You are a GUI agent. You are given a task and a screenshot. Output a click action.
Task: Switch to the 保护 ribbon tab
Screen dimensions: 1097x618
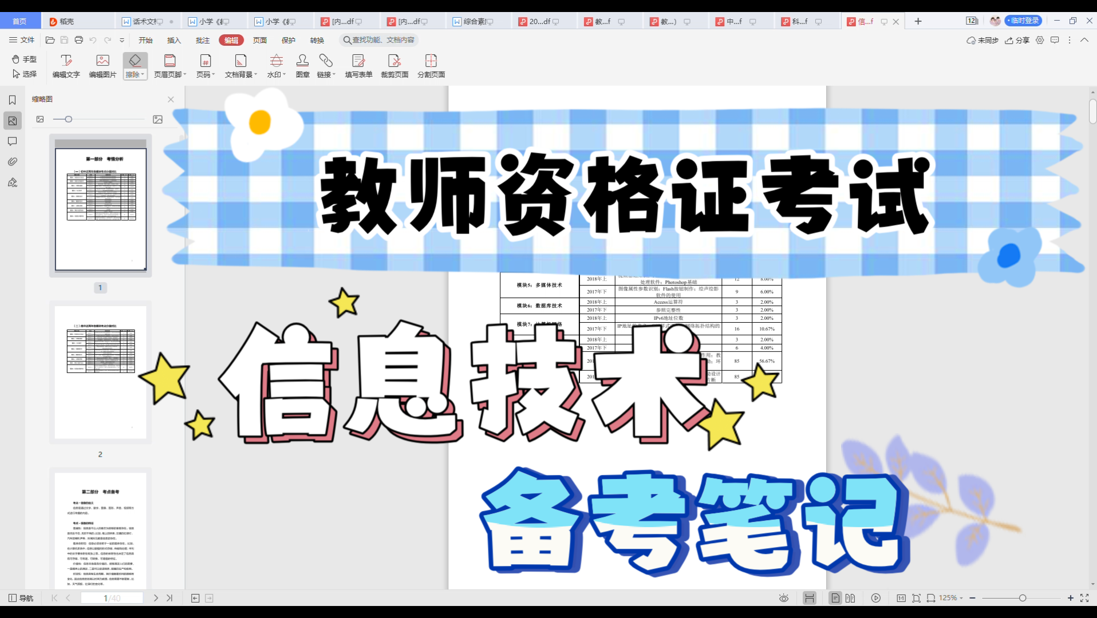(289, 40)
